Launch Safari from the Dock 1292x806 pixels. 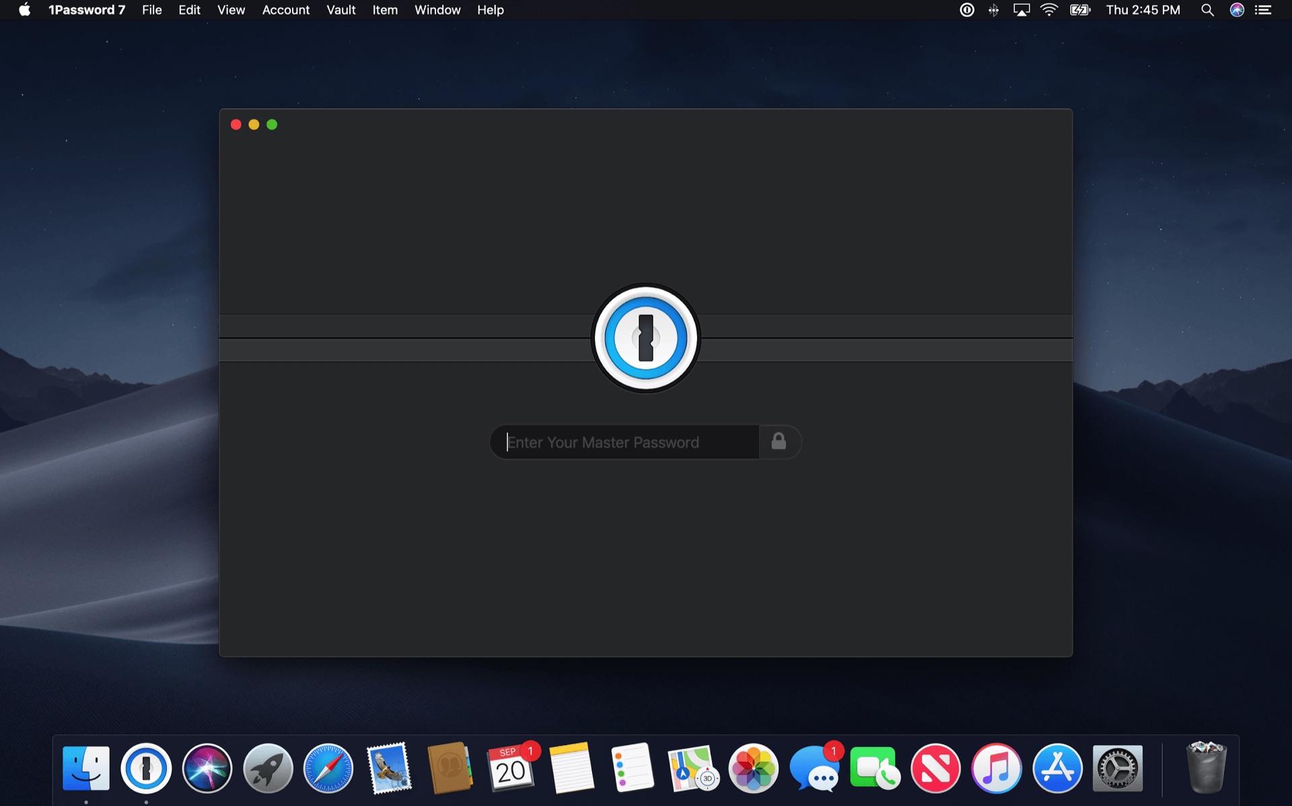coord(328,768)
